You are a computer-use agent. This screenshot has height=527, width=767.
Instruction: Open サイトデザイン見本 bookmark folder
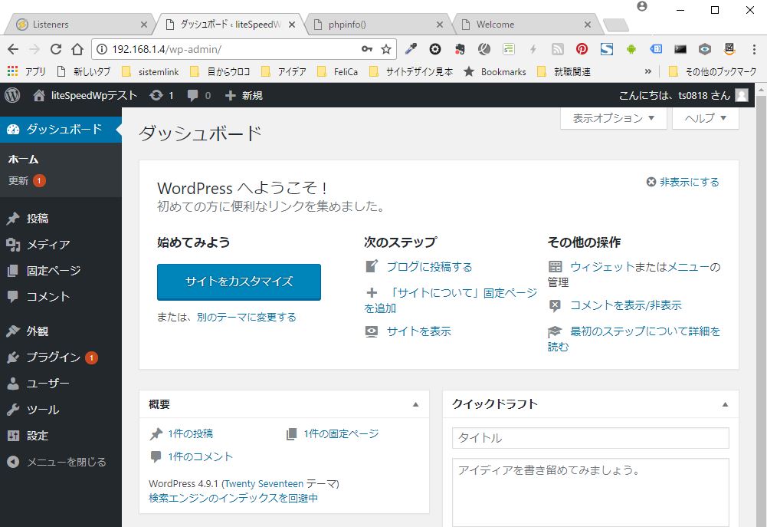pyautogui.click(x=411, y=71)
